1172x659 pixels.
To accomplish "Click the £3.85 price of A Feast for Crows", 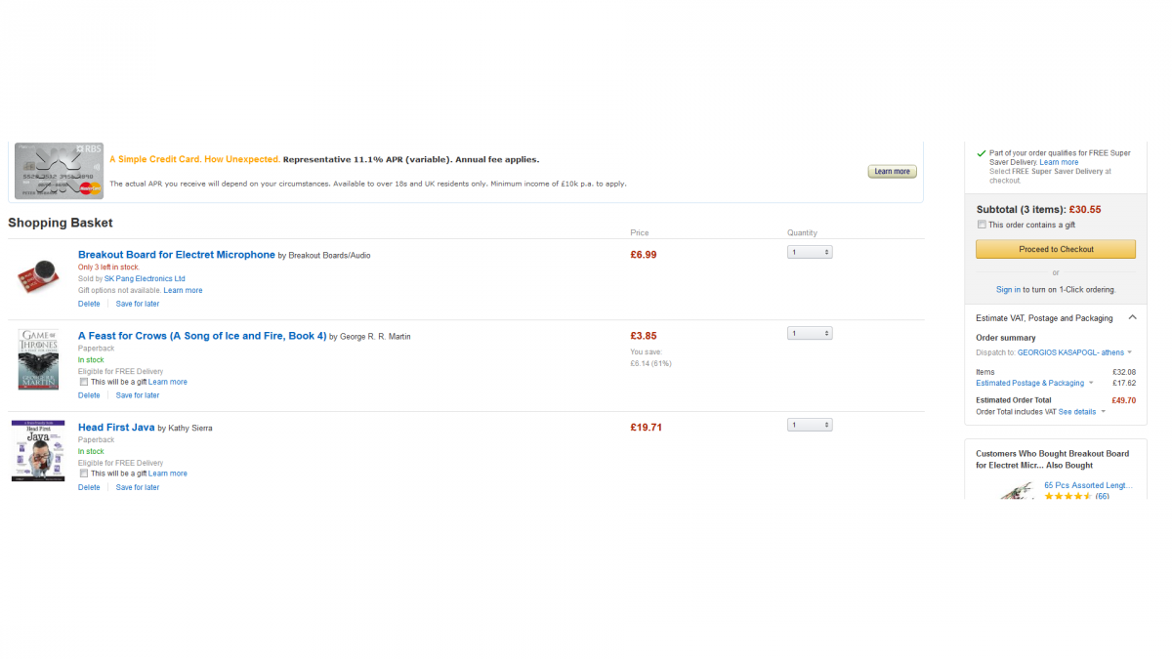I will [644, 336].
